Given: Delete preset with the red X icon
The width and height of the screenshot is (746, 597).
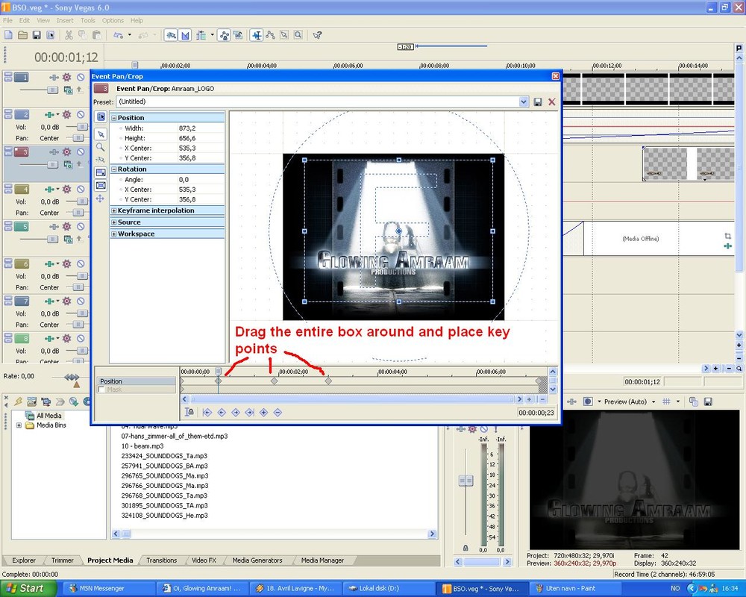Looking at the screenshot, I should (x=551, y=102).
